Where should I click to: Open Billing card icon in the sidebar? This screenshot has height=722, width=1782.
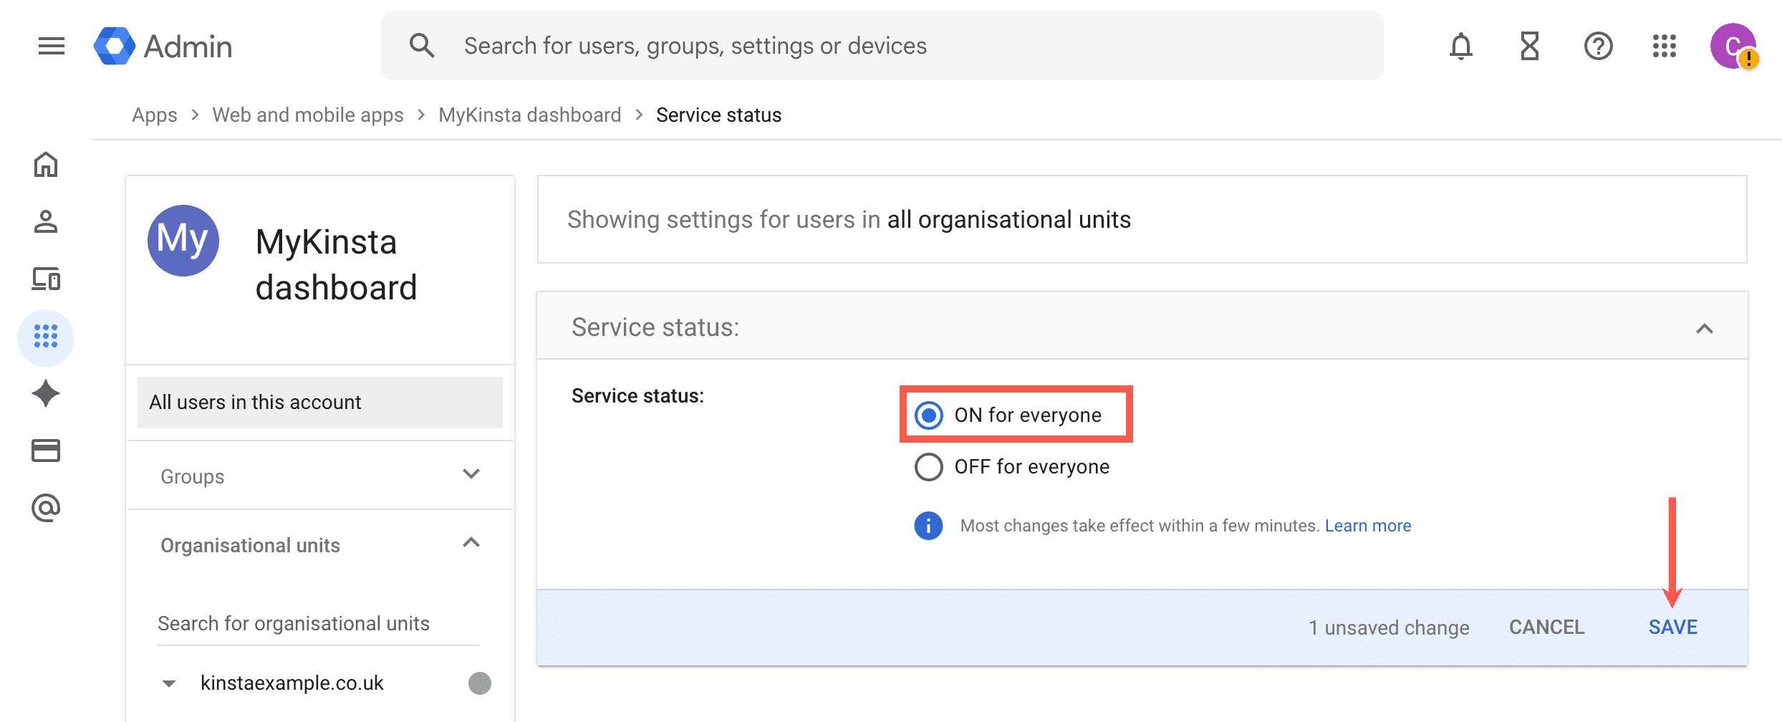(x=46, y=451)
